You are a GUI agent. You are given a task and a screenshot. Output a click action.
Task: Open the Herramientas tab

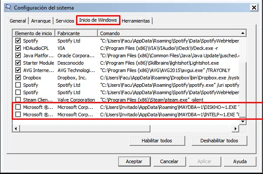point(136,21)
